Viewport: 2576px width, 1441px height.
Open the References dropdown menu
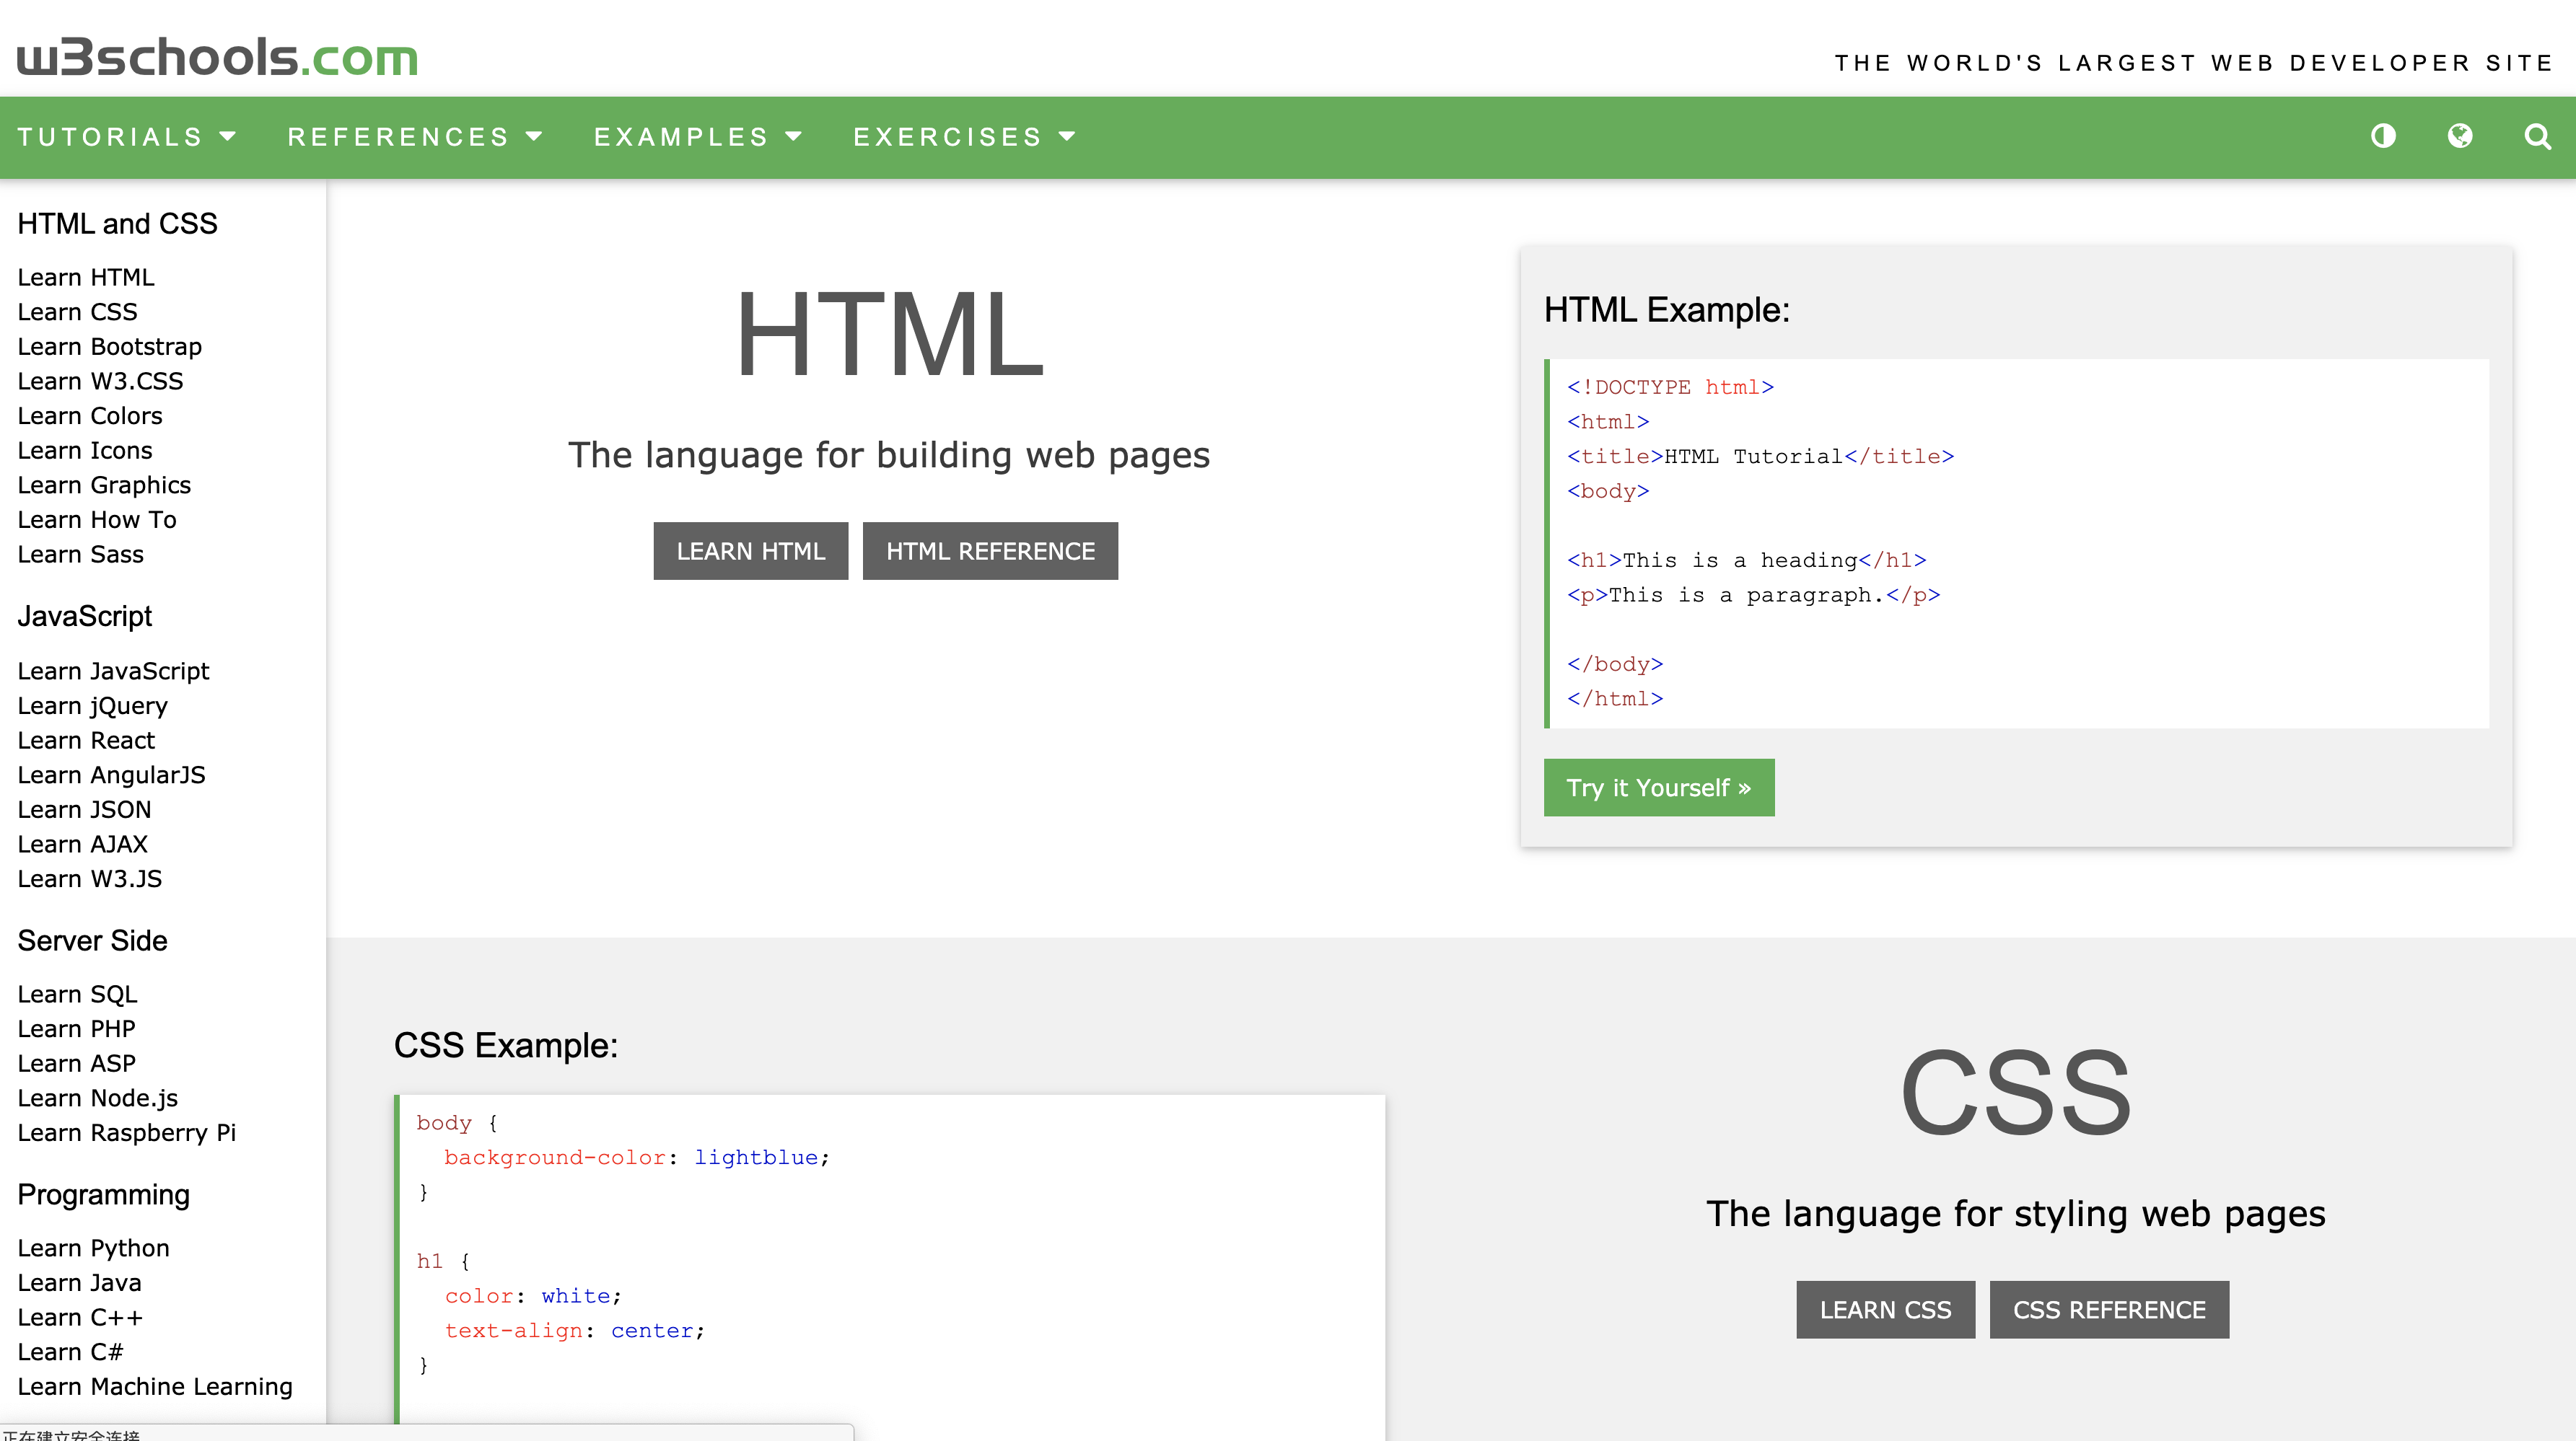point(414,137)
